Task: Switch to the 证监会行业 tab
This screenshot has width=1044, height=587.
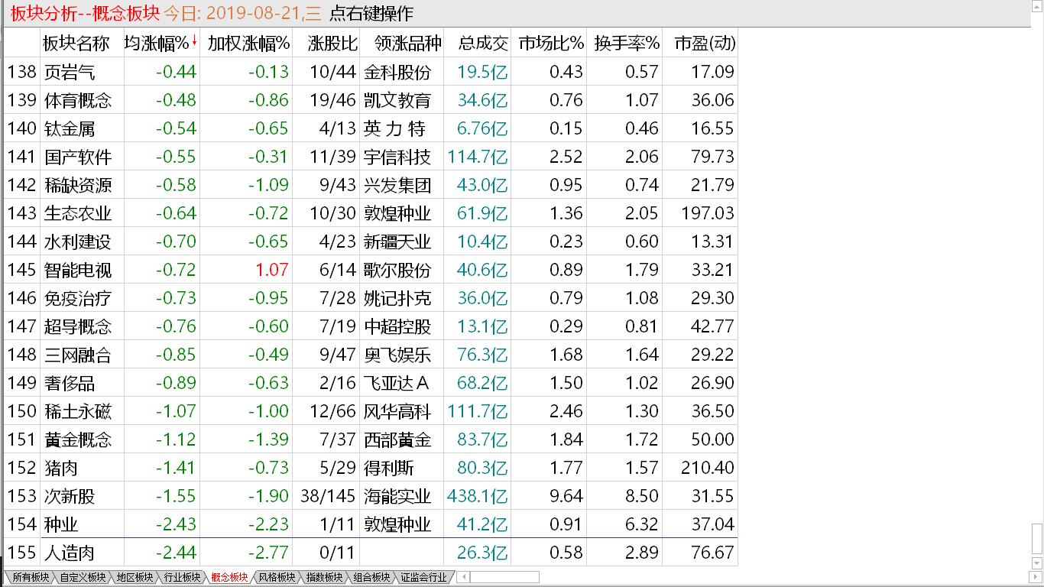Action: click(x=423, y=578)
